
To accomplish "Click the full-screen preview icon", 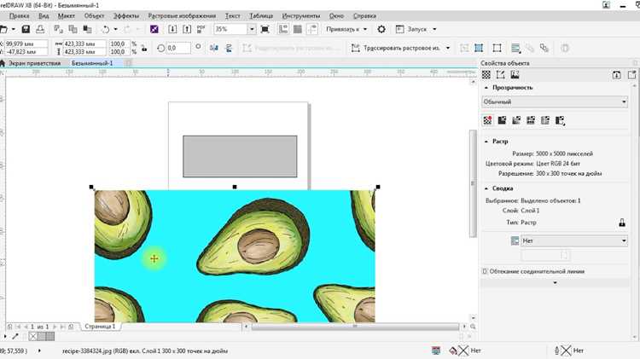I will pos(265,29).
